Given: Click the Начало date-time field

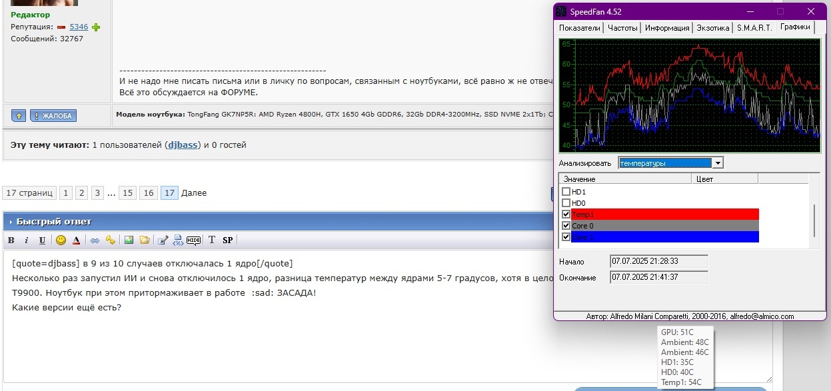Looking at the screenshot, I should (x=659, y=261).
